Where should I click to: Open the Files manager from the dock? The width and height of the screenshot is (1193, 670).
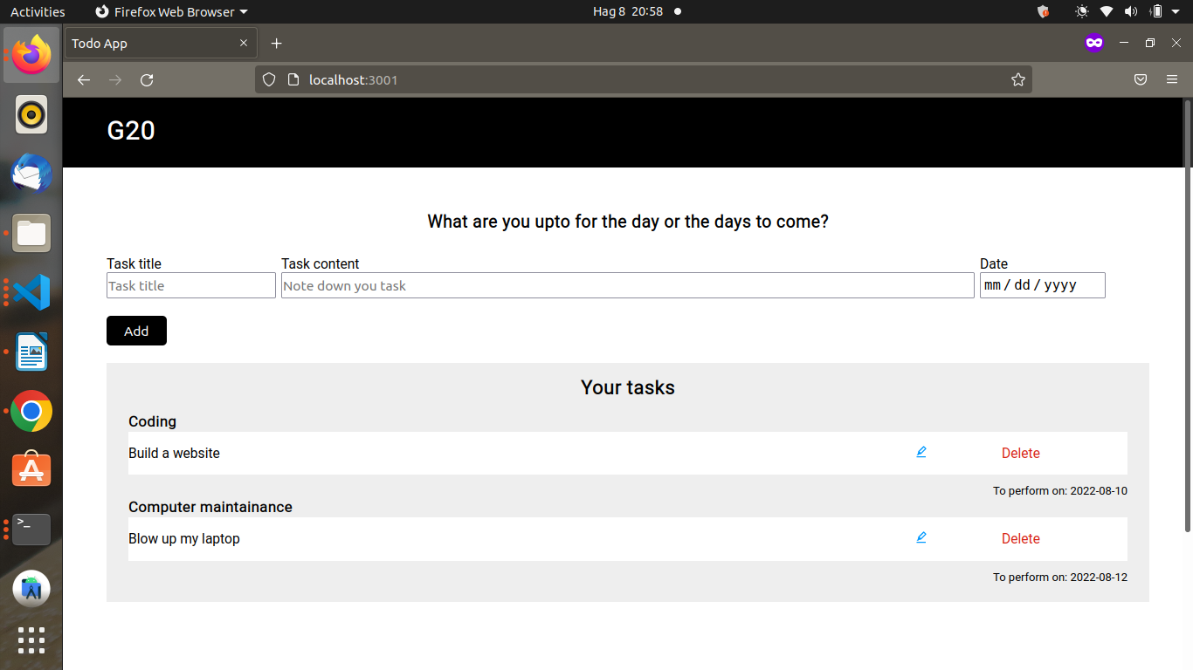(31, 233)
